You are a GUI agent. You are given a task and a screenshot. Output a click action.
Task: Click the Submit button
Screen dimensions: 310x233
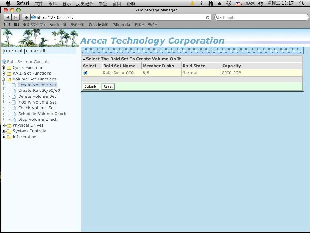click(91, 86)
